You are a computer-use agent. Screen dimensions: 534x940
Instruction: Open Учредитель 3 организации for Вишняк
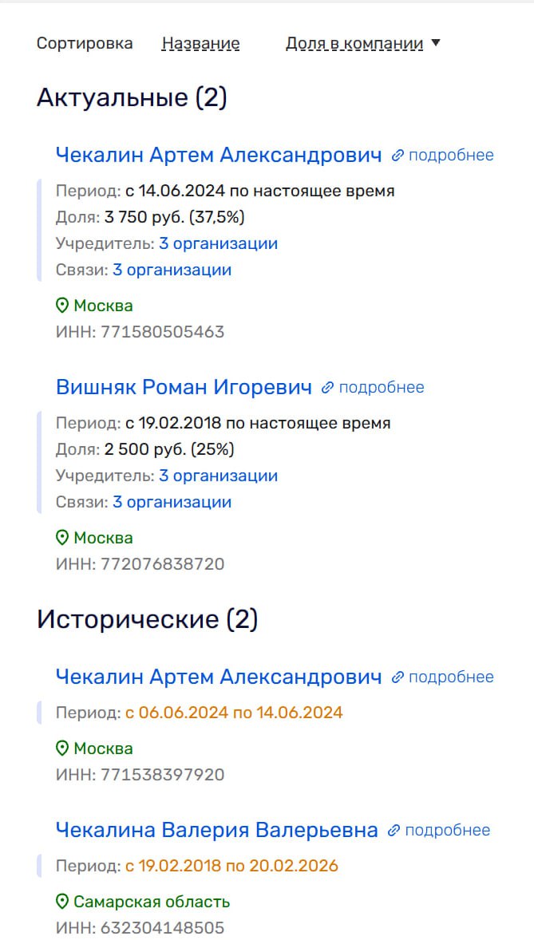coord(218,476)
